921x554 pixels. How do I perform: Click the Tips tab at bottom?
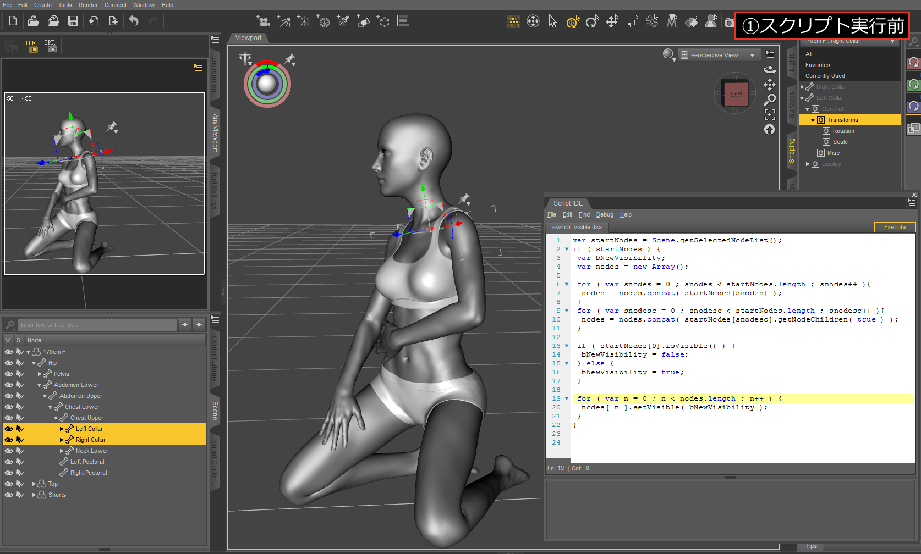click(x=811, y=546)
